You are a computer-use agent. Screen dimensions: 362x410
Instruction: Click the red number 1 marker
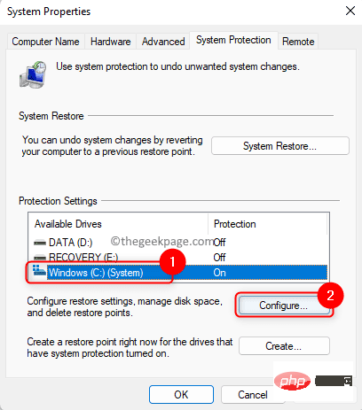pos(173,262)
